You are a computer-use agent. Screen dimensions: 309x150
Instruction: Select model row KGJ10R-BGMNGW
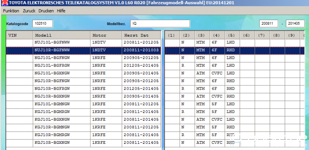pyautogui.click(x=83, y=127)
